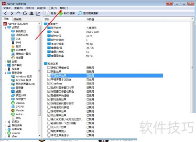This screenshot has height=142, width=196.
Task: Select PCI/AGP 视频 icon in tree
Action: 13,80
